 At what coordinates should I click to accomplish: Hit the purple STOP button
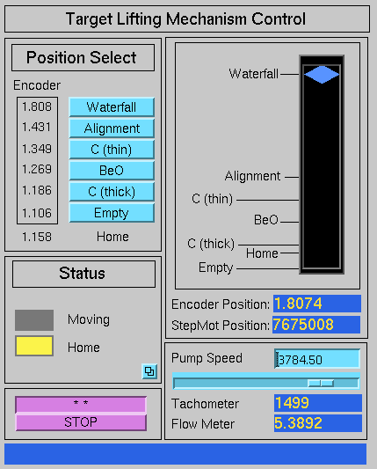[x=81, y=422]
